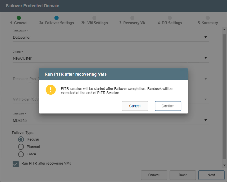
Task: Click the Recovery VA step circle
Action: (x=132, y=18)
